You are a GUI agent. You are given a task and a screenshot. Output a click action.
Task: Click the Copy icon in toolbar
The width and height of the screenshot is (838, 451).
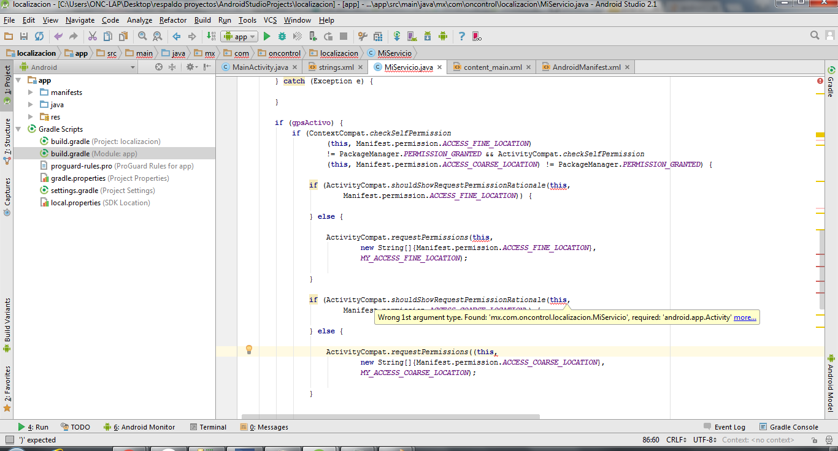108,36
